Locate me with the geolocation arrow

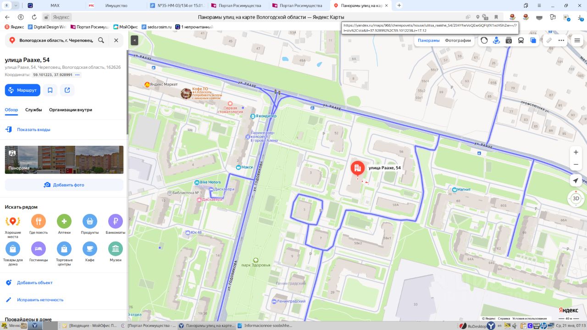[x=576, y=181]
